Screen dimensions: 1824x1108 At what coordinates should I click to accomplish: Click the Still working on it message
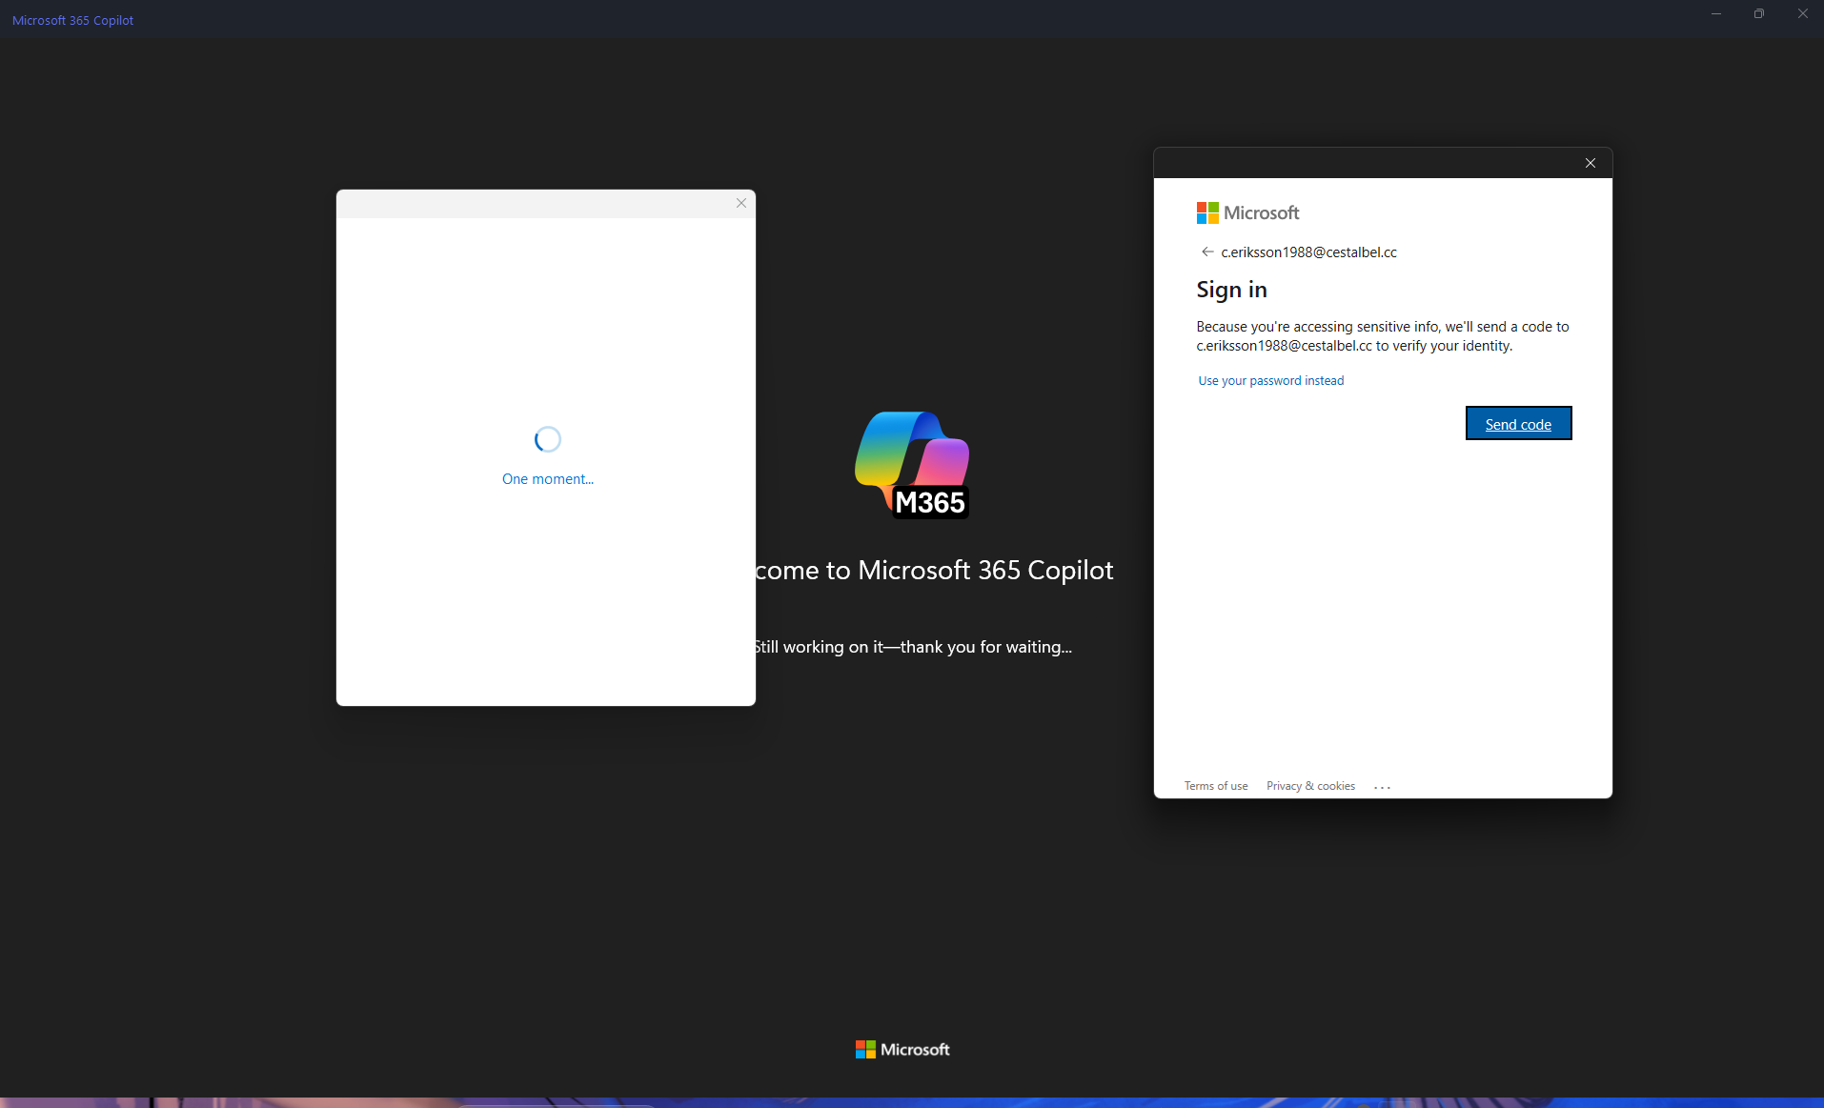[x=913, y=647]
